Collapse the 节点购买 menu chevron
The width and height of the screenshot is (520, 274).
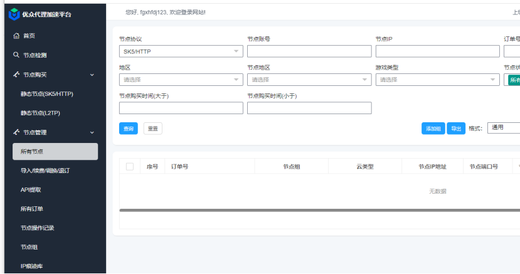click(x=92, y=75)
